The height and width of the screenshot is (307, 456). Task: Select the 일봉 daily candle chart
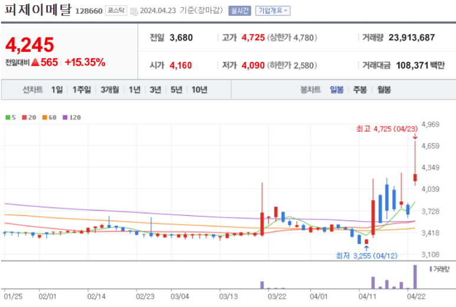336,89
